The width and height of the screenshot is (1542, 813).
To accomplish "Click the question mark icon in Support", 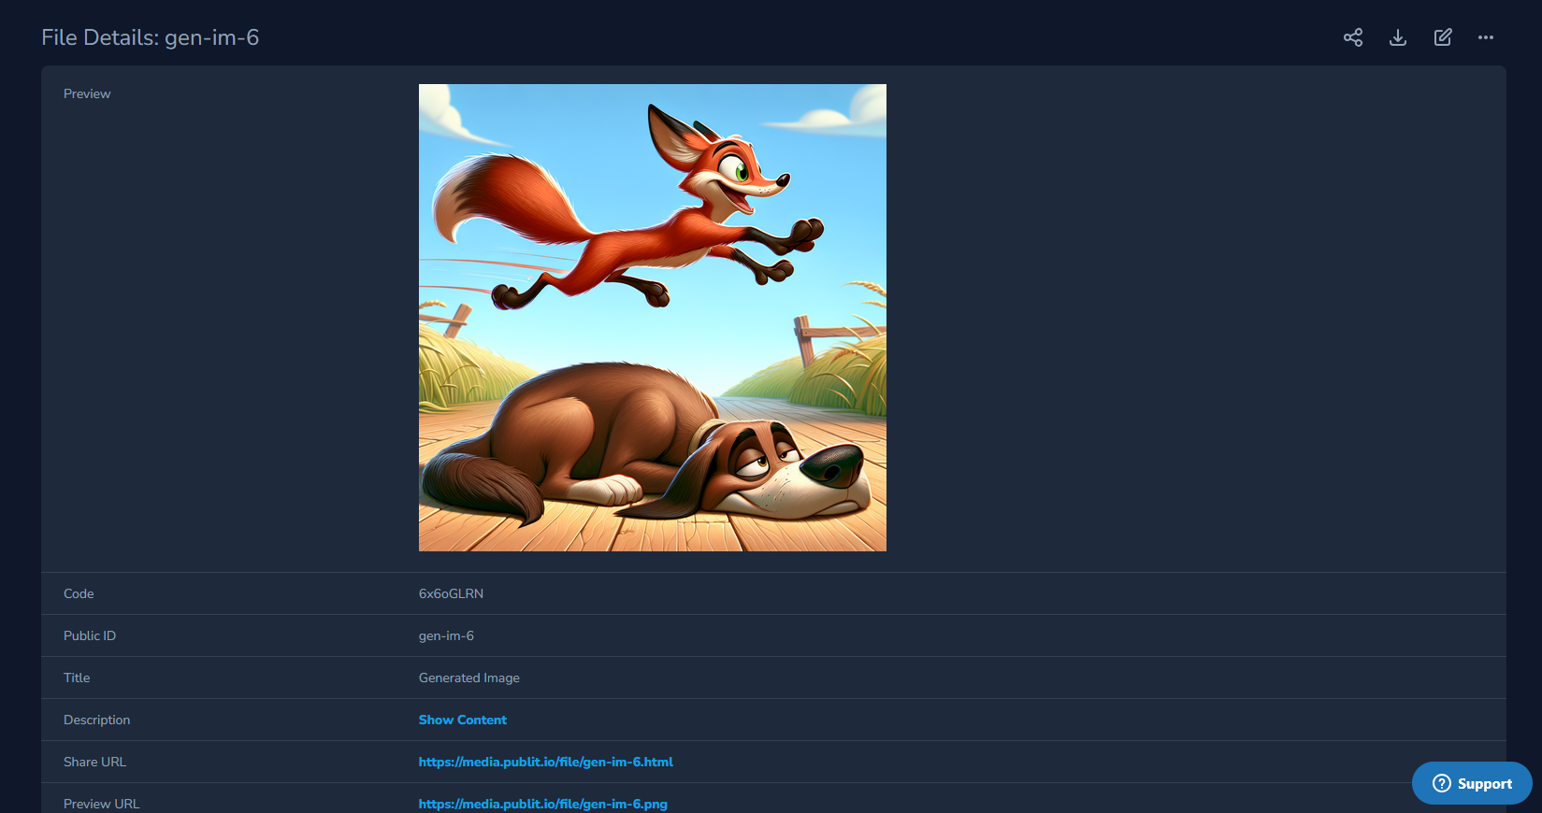I will click(1441, 783).
